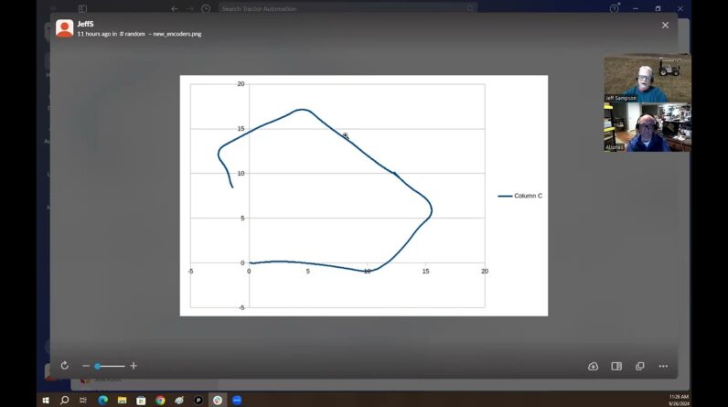This screenshot has height=407, width=728.
Task: Click the Search Tractor Automation field
Action: (x=348, y=8)
